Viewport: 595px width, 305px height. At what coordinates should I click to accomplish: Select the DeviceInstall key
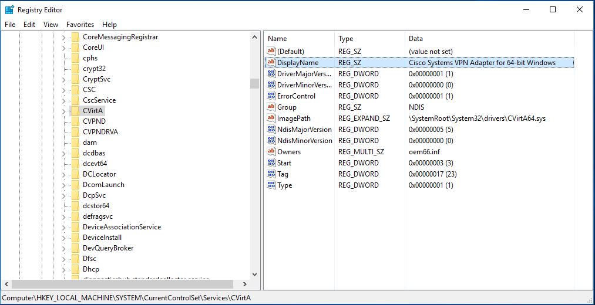pos(102,238)
